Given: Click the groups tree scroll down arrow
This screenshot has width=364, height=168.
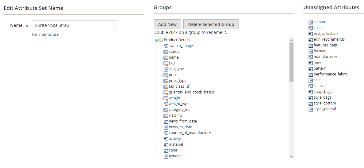Looking at the screenshot, I should pos(292,157).
